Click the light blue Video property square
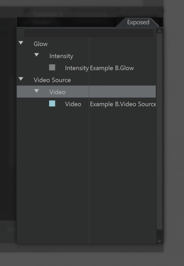 point(52,103)
